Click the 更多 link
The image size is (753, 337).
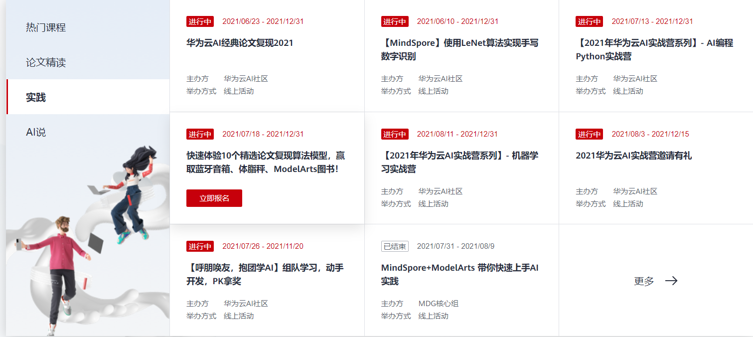[x=644, y=281]
